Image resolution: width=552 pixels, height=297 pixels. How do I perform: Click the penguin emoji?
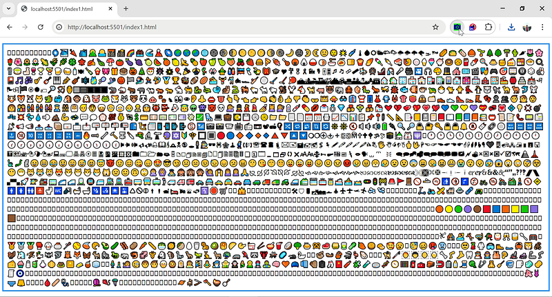tap(478, 90)
